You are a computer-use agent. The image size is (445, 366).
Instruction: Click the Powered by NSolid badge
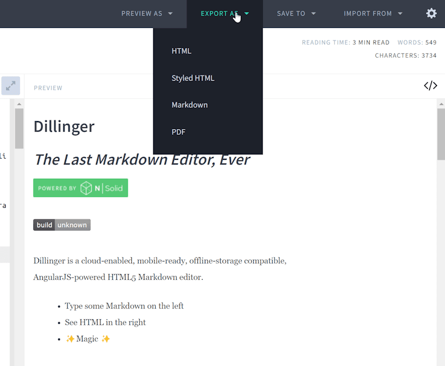point(80,188)
